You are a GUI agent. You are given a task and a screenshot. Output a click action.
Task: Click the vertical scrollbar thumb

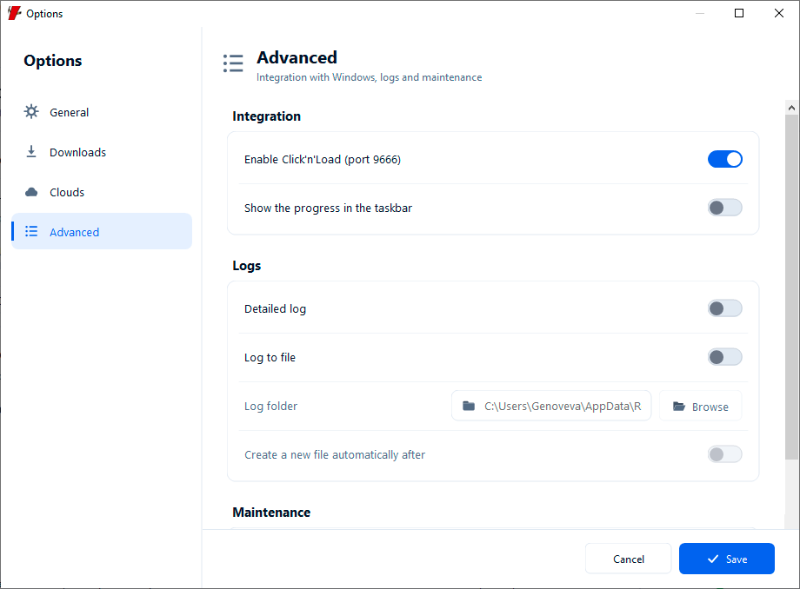point(791,287)
